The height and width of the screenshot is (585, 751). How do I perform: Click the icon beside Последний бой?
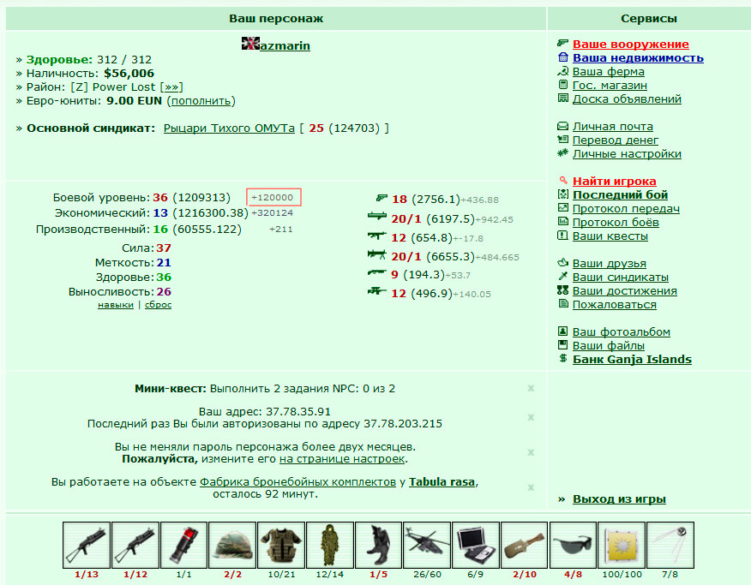pyautogui.click(x=562, y=194)
